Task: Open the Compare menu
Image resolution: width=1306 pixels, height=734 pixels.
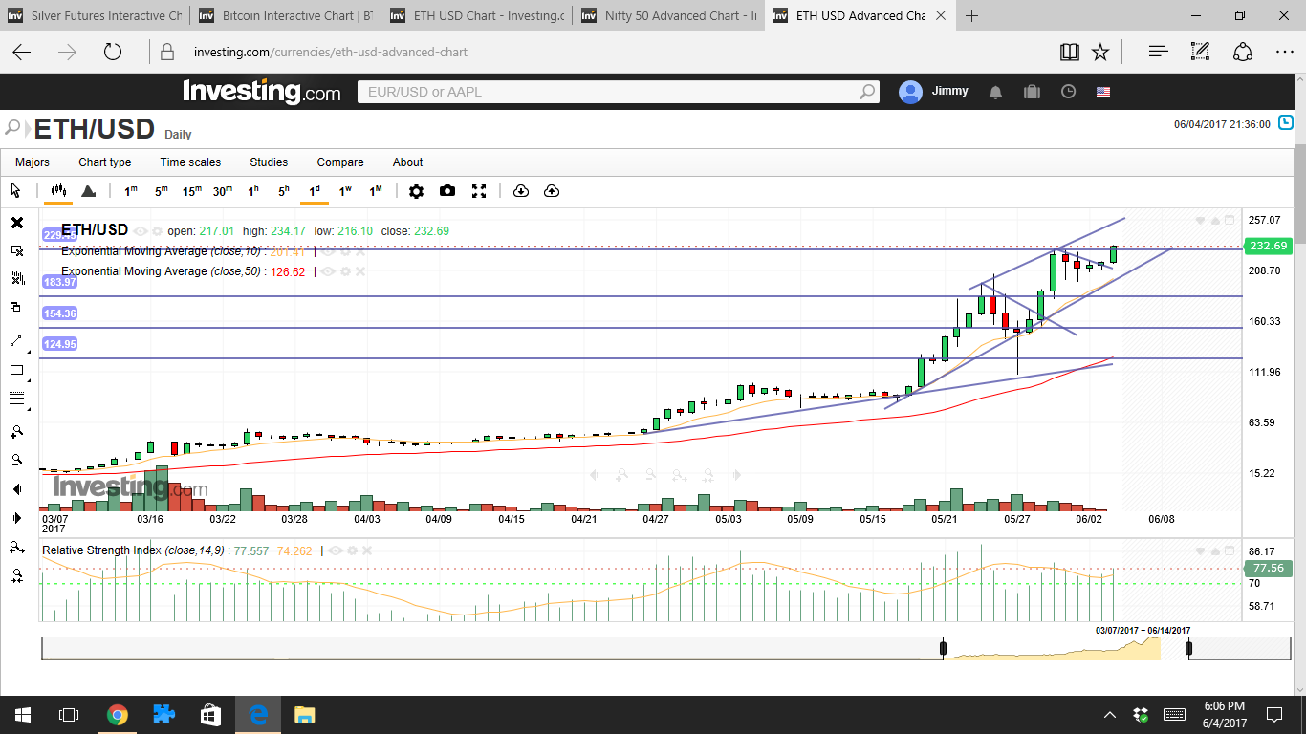Action: click(x=340, y=162)
